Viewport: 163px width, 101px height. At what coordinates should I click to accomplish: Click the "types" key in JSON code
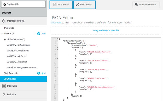click(x=75, y=96)
